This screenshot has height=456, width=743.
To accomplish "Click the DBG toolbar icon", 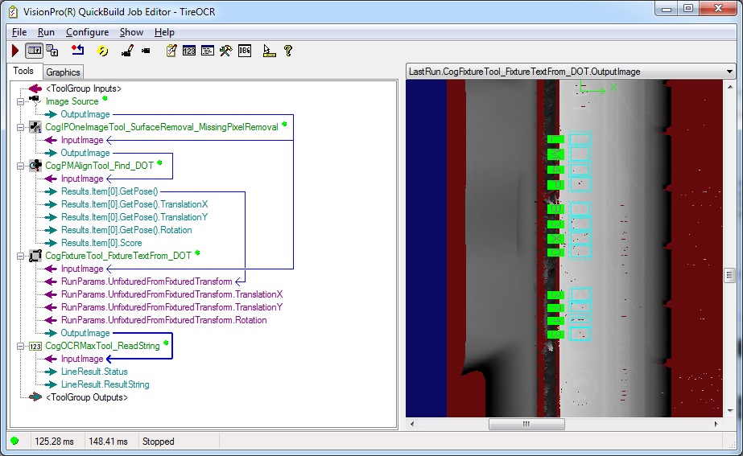I will pyautogui.click(x=245, y=51).
